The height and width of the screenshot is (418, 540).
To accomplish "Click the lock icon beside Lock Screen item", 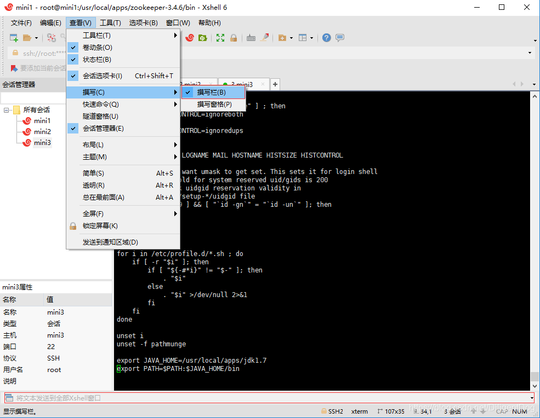I will coord(73,226).
